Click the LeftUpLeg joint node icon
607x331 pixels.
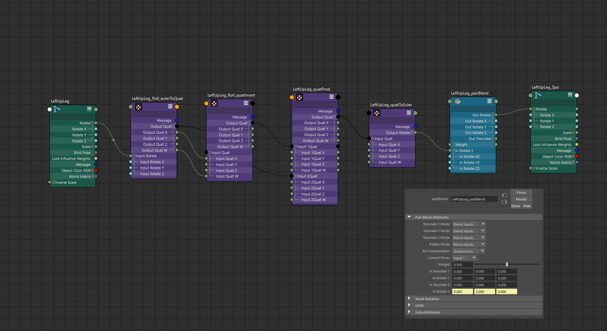coord(57,109)
